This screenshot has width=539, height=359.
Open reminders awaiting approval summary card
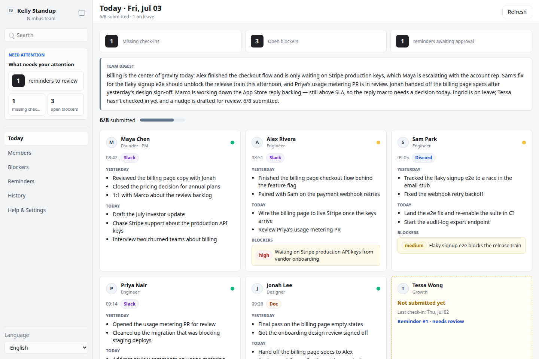pos(461,41)
